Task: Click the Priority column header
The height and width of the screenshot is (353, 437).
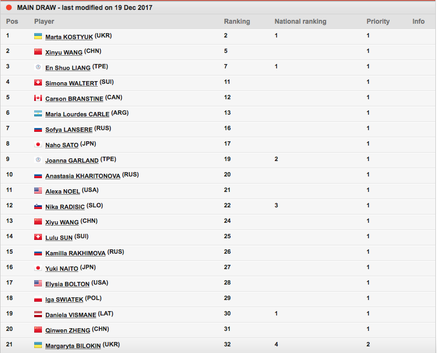Action: tap(377, 22)
